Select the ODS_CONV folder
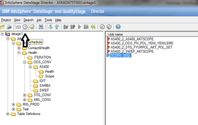Screen dimensions: 198x125 point(43,62)
